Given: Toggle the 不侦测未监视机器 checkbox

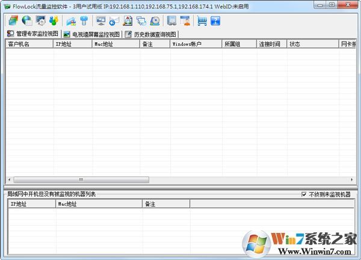Looking at the screenshot, I should [304, 194].
